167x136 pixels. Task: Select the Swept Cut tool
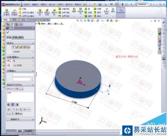[x=64, y=9]
